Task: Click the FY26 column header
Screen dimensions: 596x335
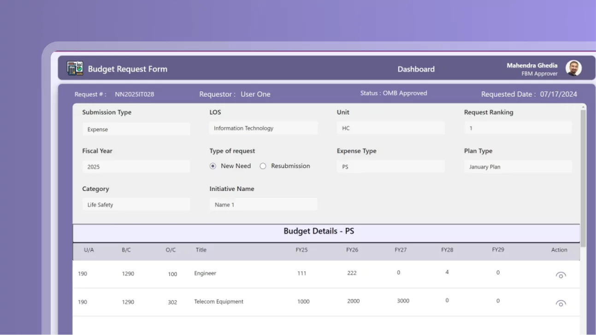Action: [x=352, y=250]
